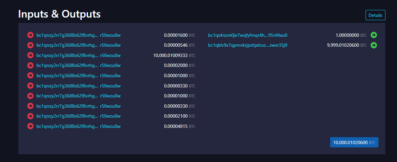Click the Inputs & Outputs heading

(59, 14)
